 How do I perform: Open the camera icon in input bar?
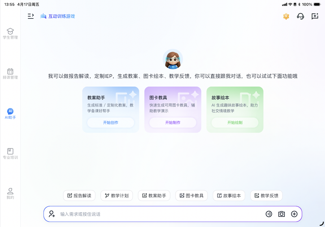click(x=281, y=214)
